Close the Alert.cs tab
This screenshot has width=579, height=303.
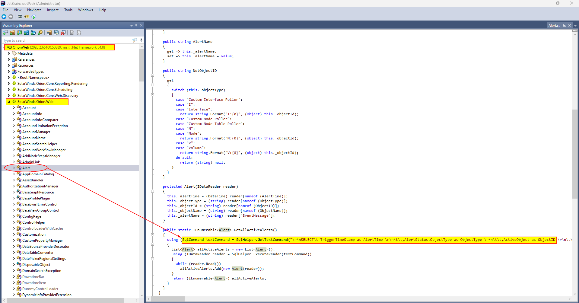click(570, 25)
